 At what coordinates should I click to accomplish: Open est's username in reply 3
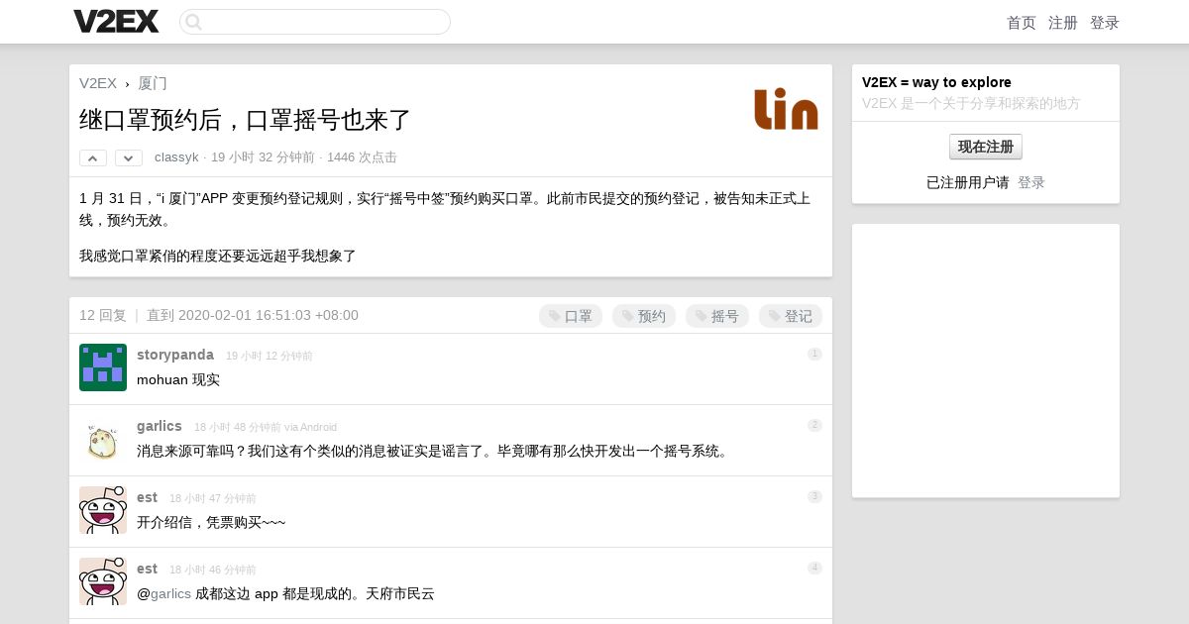(147, 497)
